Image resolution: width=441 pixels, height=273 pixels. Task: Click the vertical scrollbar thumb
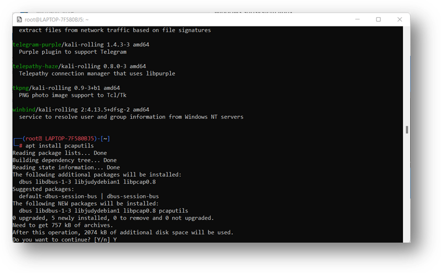pyautogui.click(x=407, y=130)
